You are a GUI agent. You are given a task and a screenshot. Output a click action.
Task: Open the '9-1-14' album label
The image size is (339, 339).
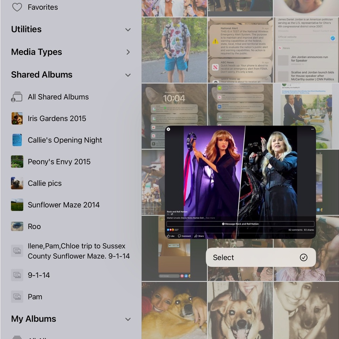click(x=39, y=275)
